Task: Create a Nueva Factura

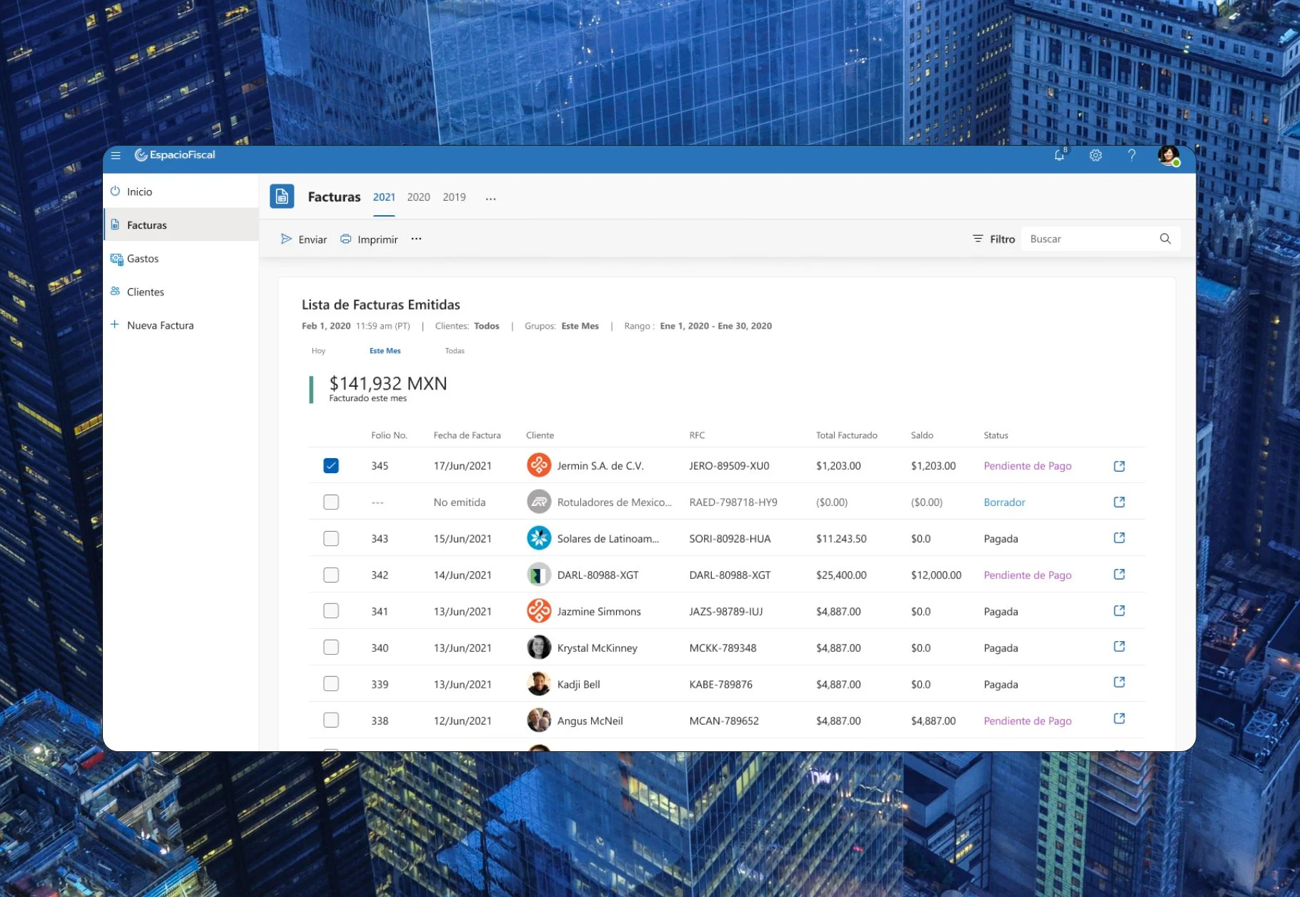Action: tap(181, 325)
